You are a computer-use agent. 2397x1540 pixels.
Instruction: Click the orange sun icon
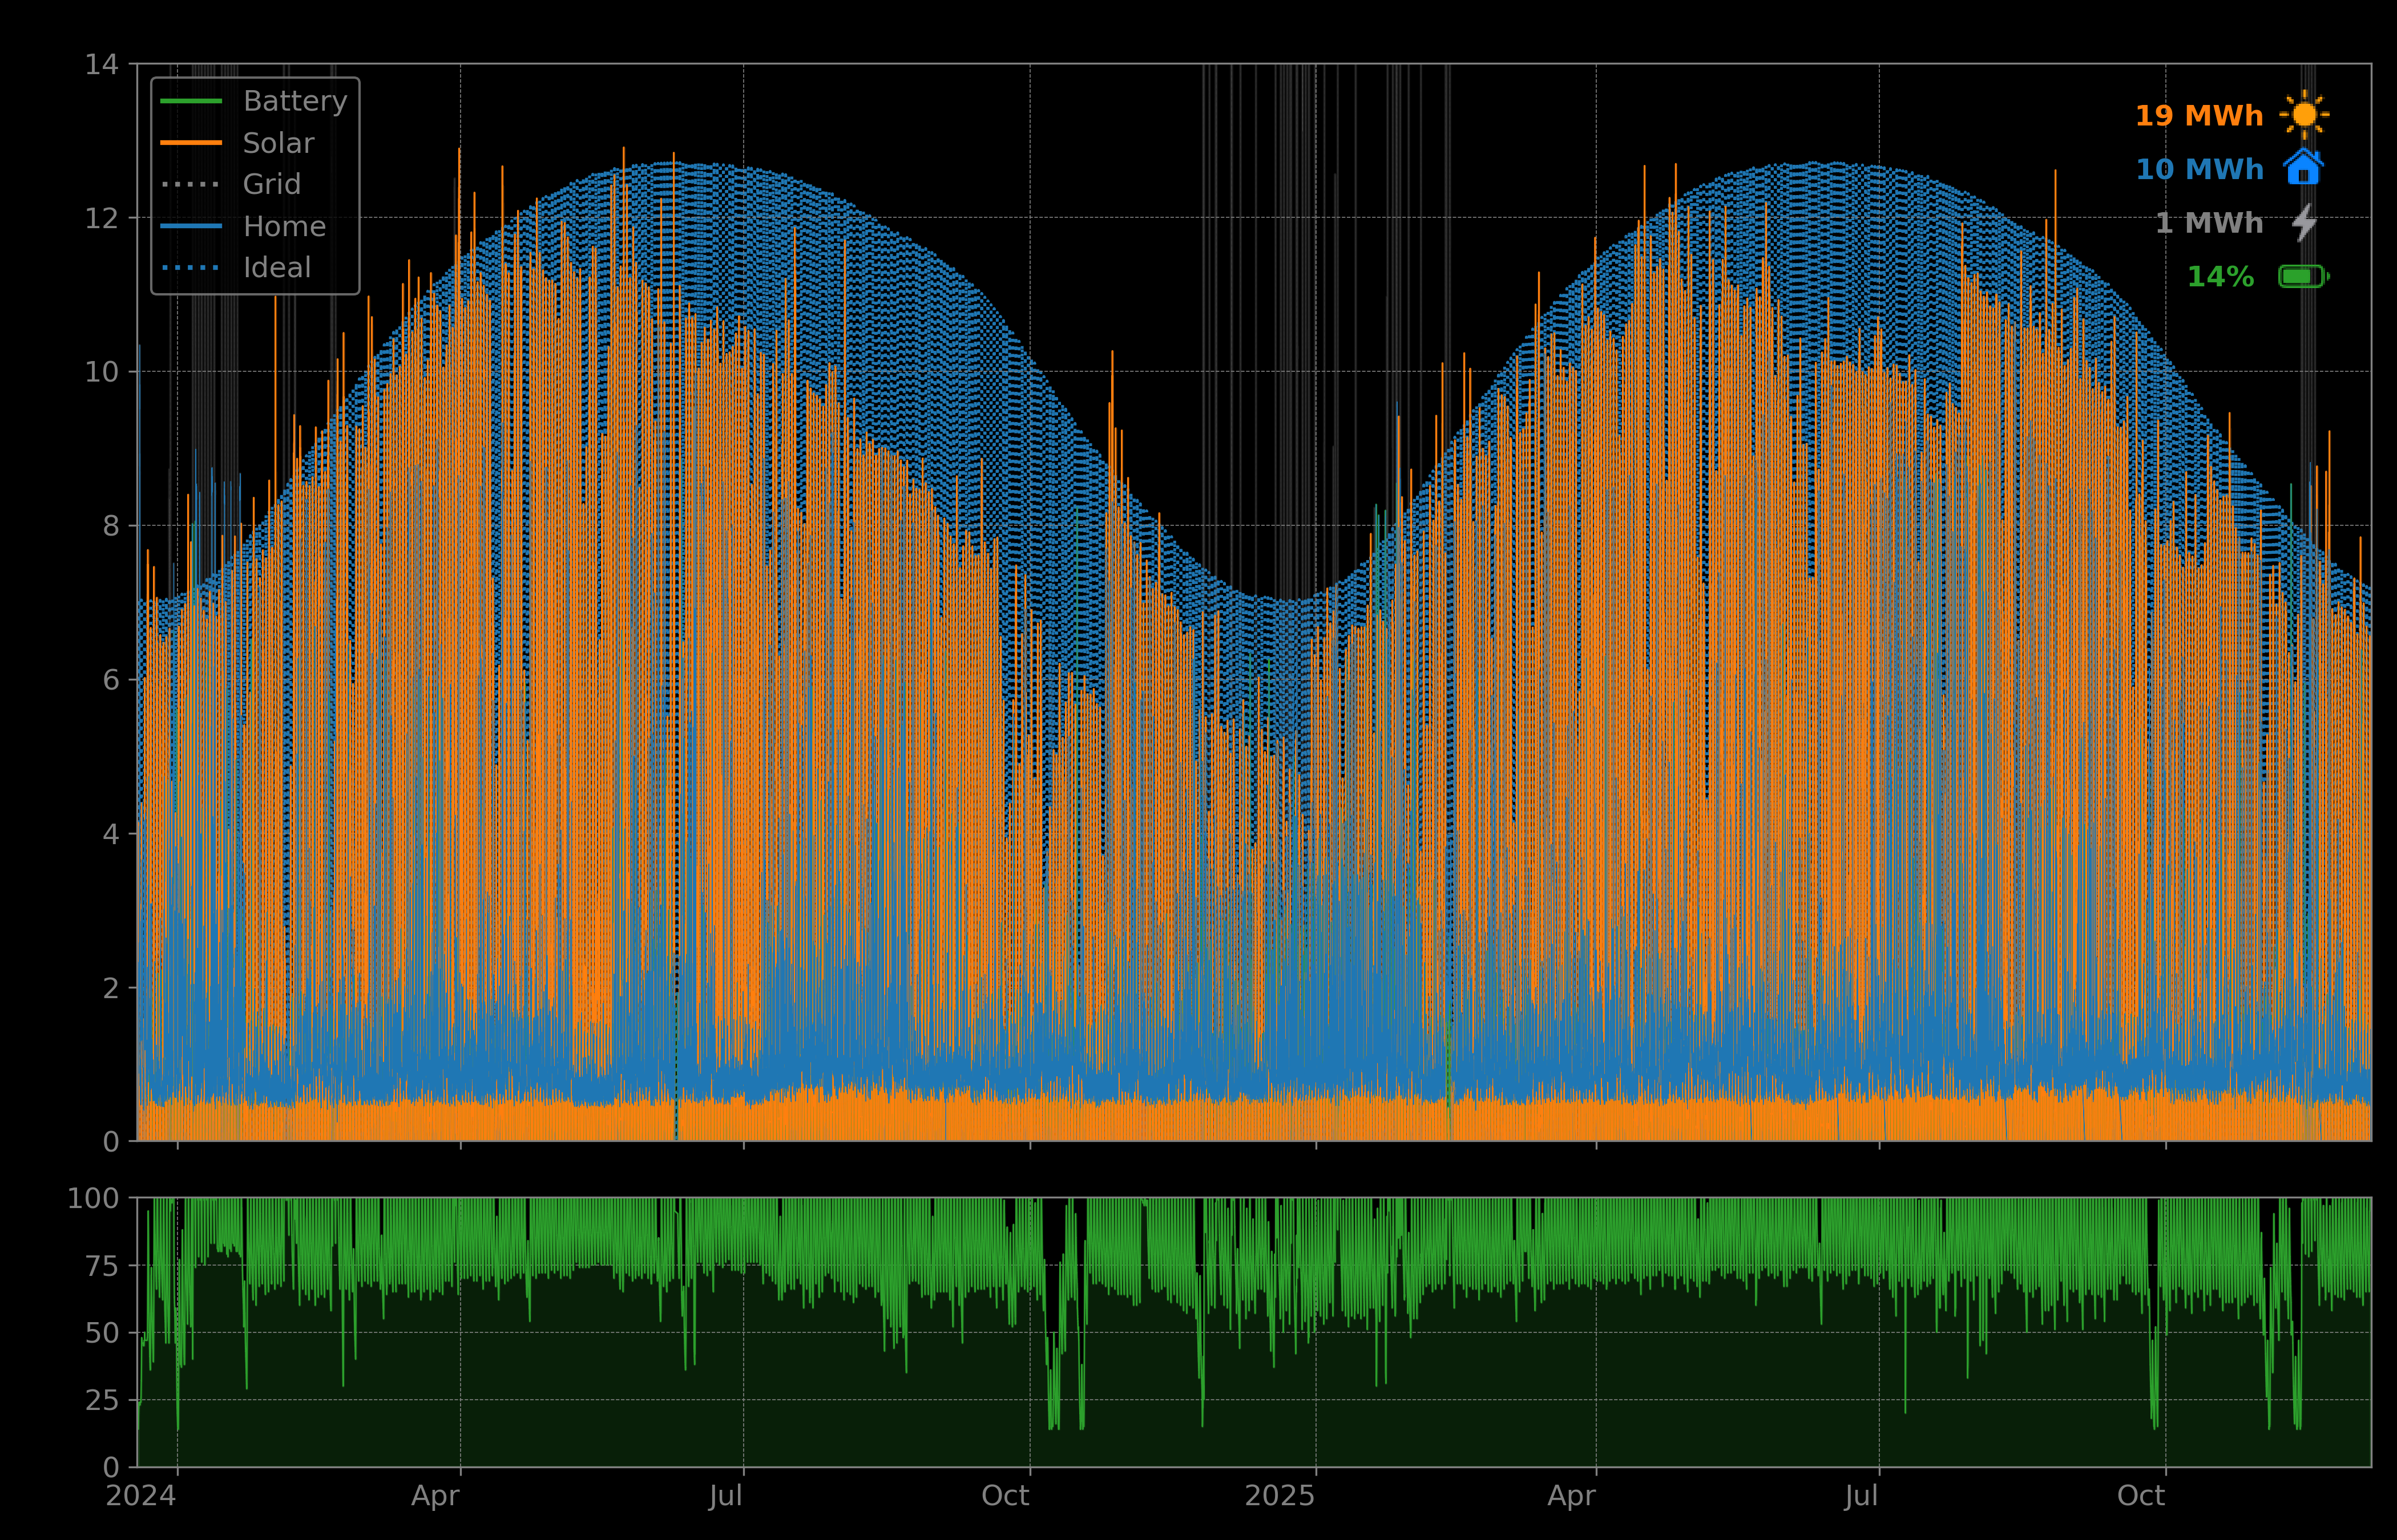[x=2304, y=115]
